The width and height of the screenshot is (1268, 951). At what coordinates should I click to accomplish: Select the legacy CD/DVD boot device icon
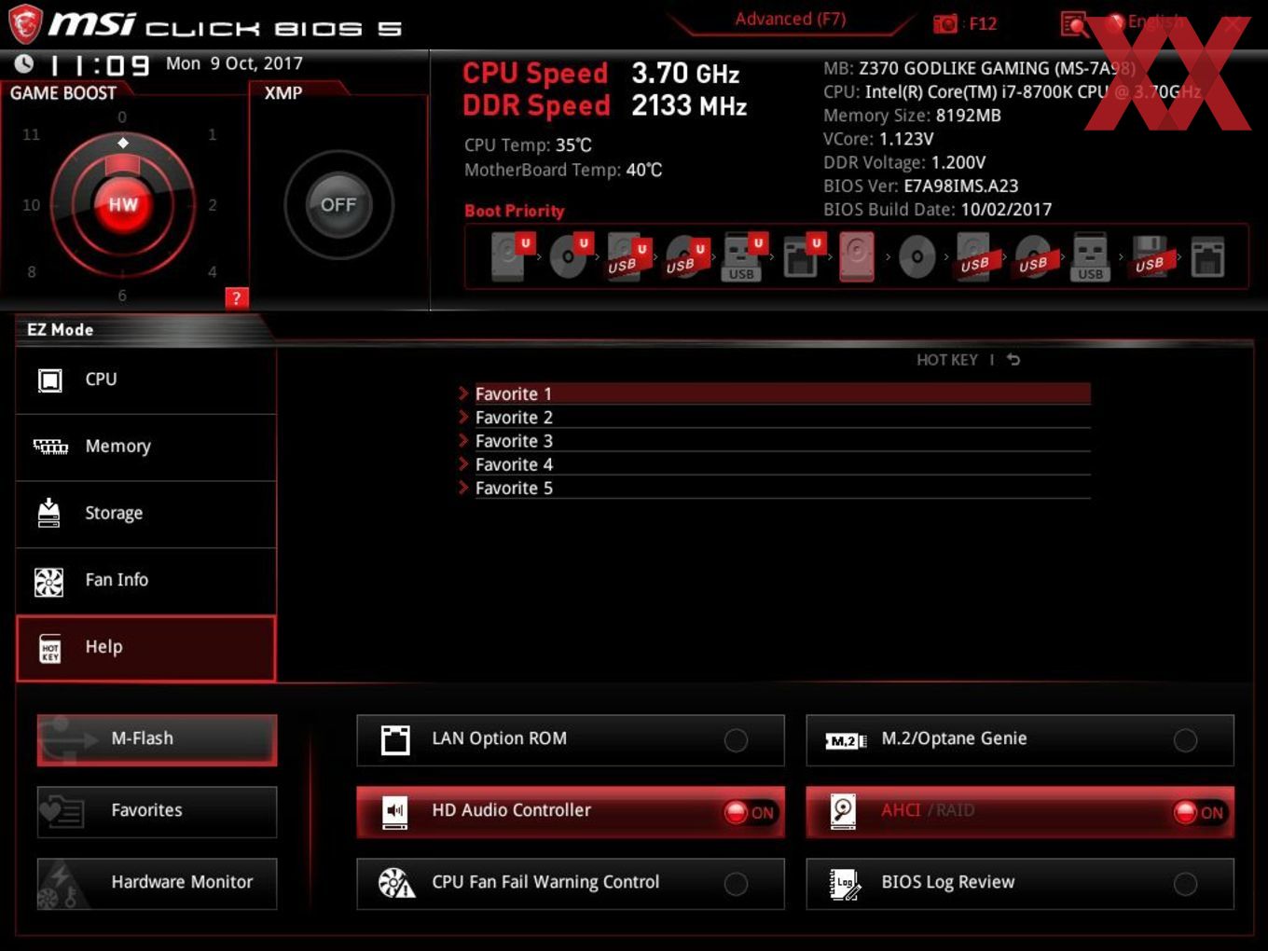tap(917, 256)
